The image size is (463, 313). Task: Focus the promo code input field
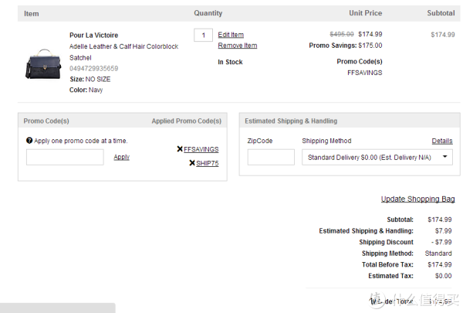(x=65, y=157)
